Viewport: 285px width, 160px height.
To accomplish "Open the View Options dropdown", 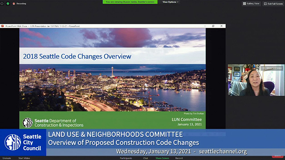I will pyautogui.click(x=170, y=2).
